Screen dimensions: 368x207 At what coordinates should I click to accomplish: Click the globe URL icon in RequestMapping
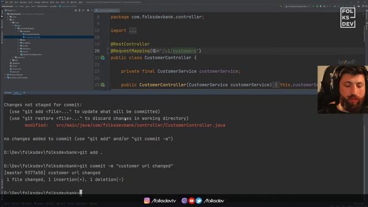[x=154, y=51]
